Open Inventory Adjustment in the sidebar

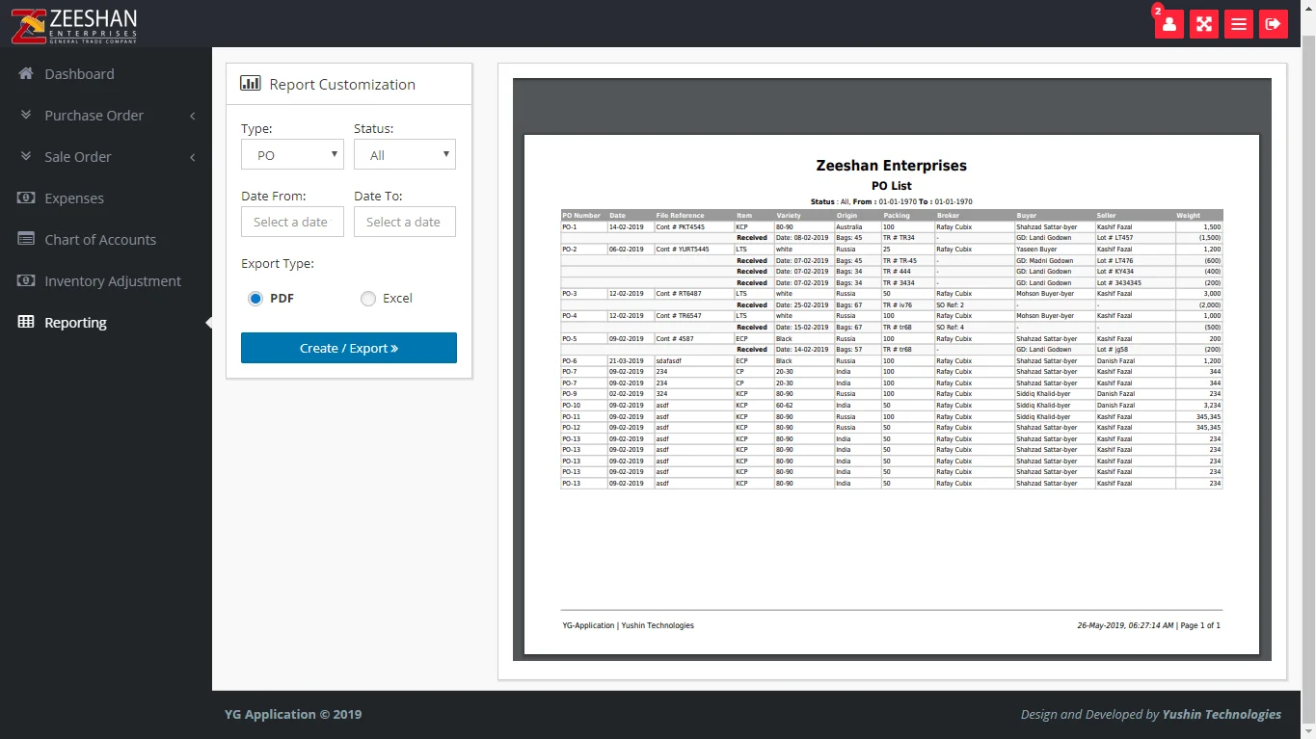click(x=112, y=281)
